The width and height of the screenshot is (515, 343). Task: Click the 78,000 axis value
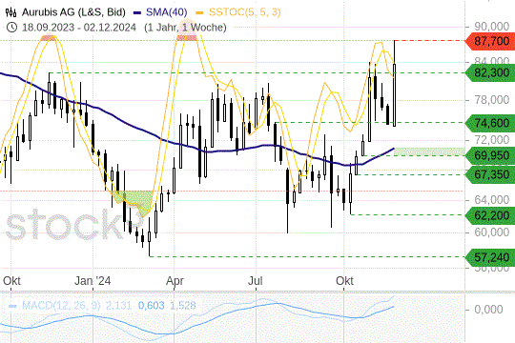pos(492,100)
